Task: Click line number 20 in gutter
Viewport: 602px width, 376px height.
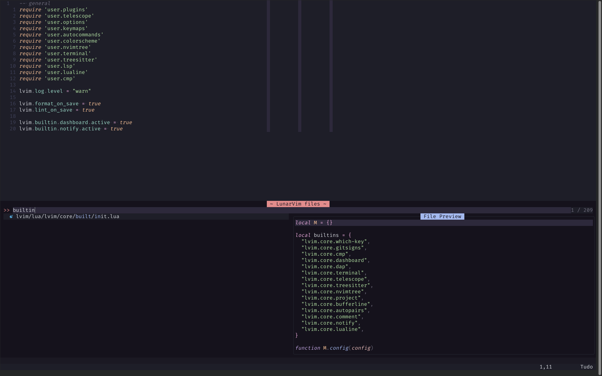Action: click(13, 129)
